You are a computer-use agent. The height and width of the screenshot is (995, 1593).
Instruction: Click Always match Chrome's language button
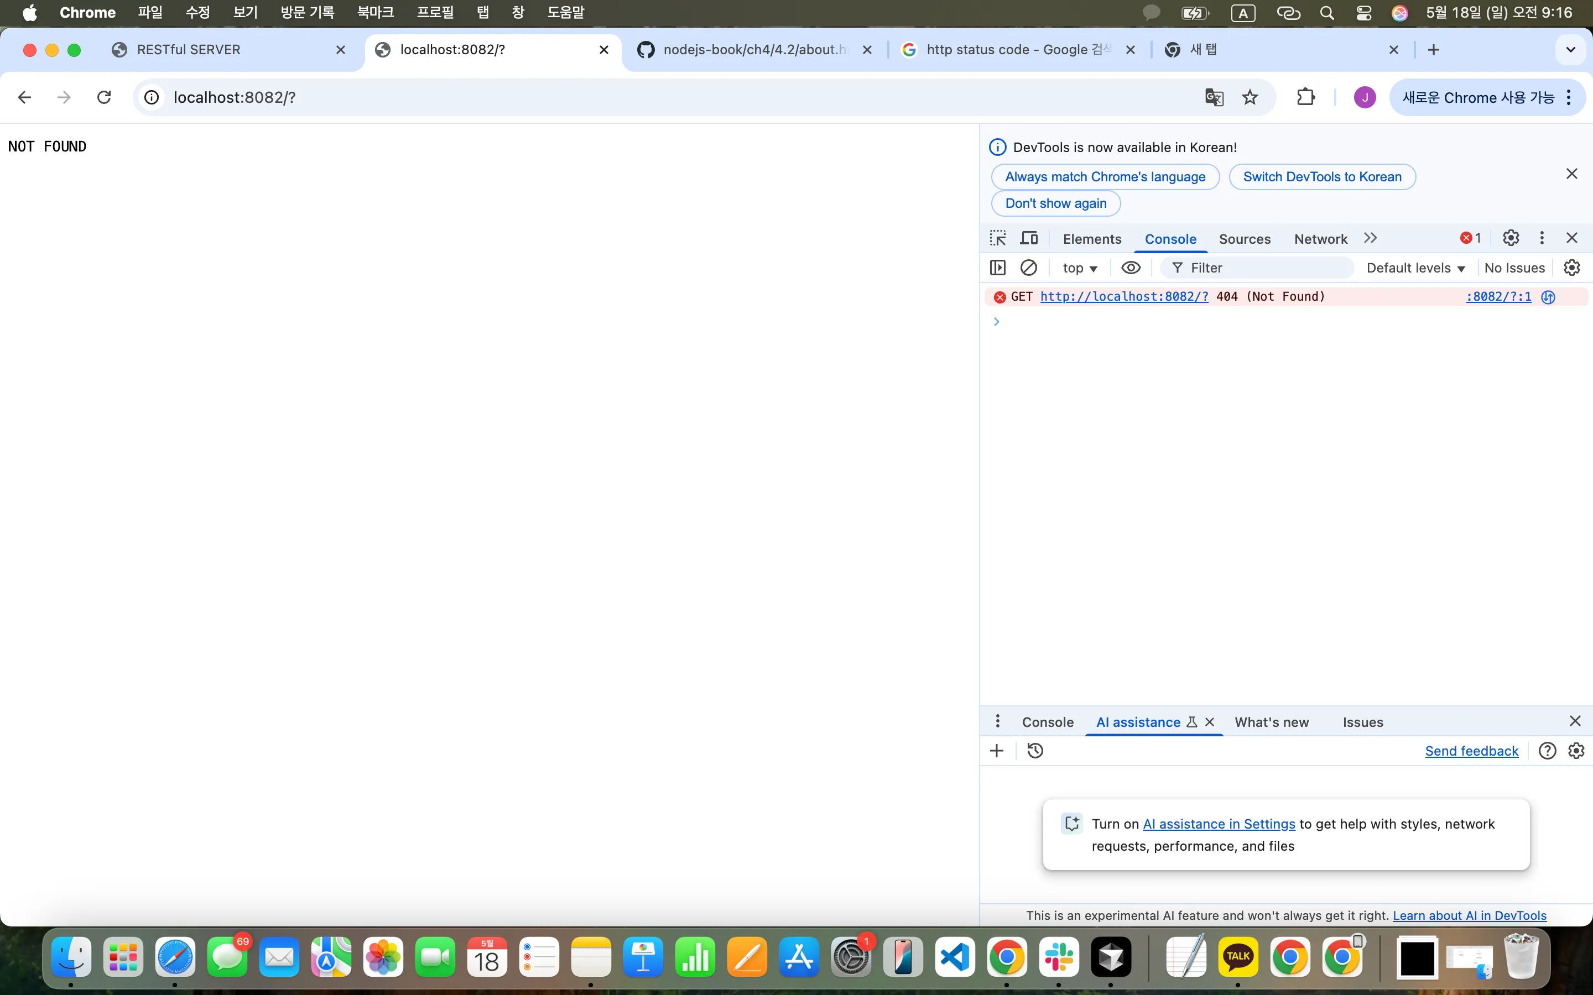click(x=1105, y=176)
